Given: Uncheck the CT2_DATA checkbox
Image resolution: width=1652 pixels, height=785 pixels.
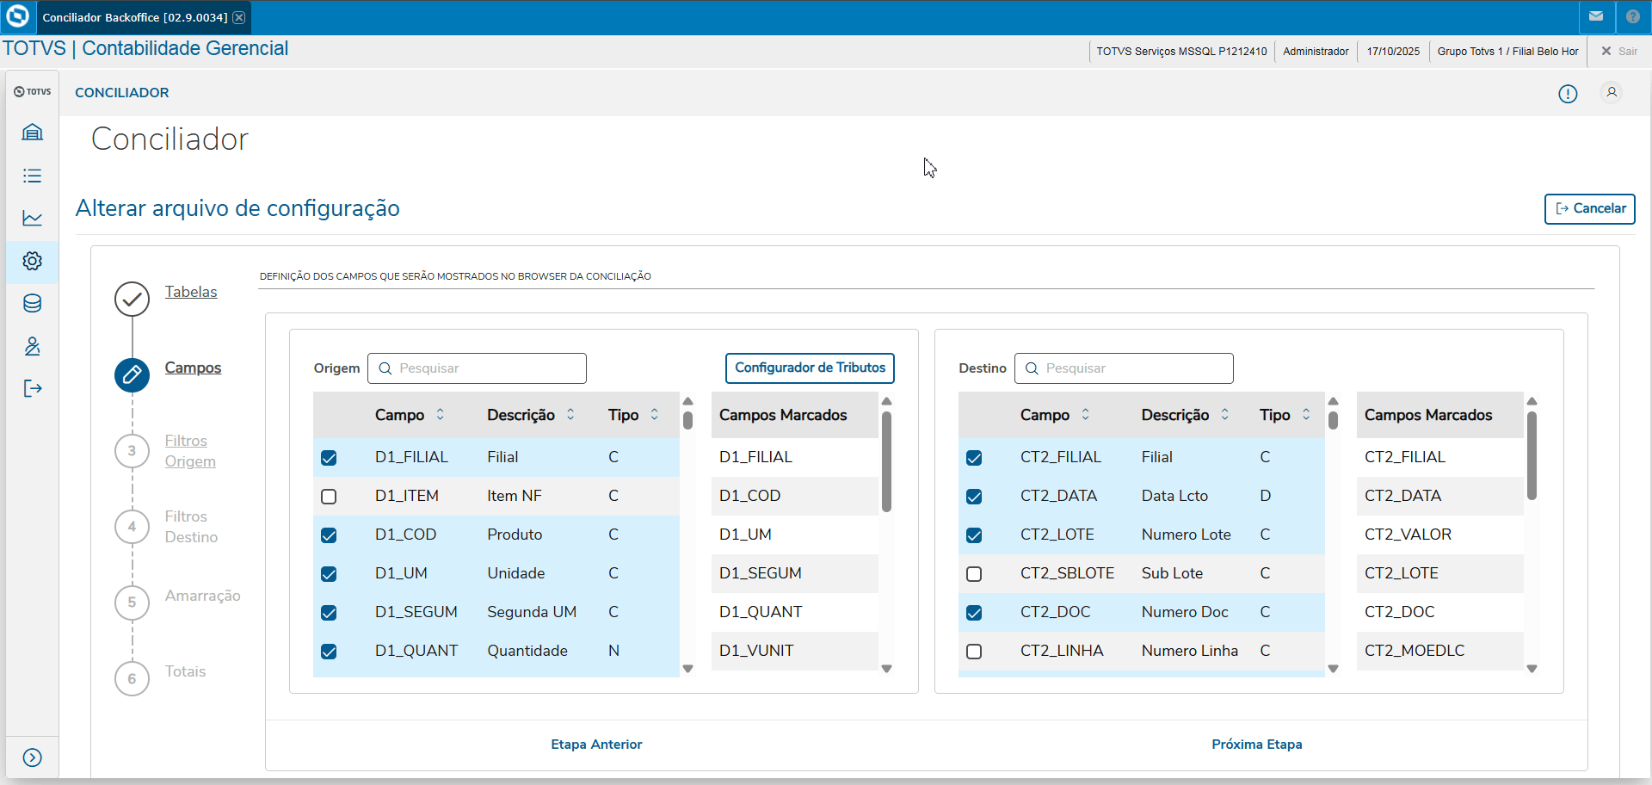Looking at the screenshot, I should pyautogui.click(x=974, y=497).
